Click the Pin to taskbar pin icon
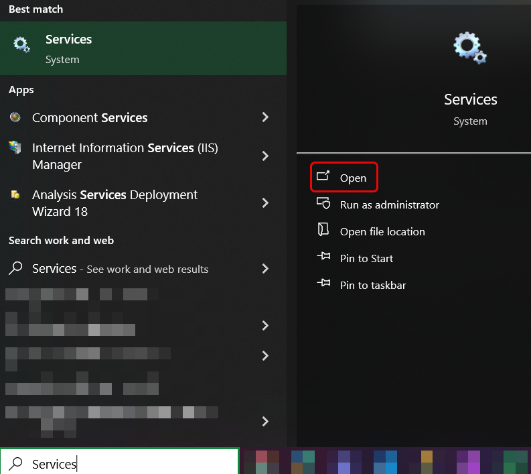The image size is (531, 474). (x=323, y=282)
